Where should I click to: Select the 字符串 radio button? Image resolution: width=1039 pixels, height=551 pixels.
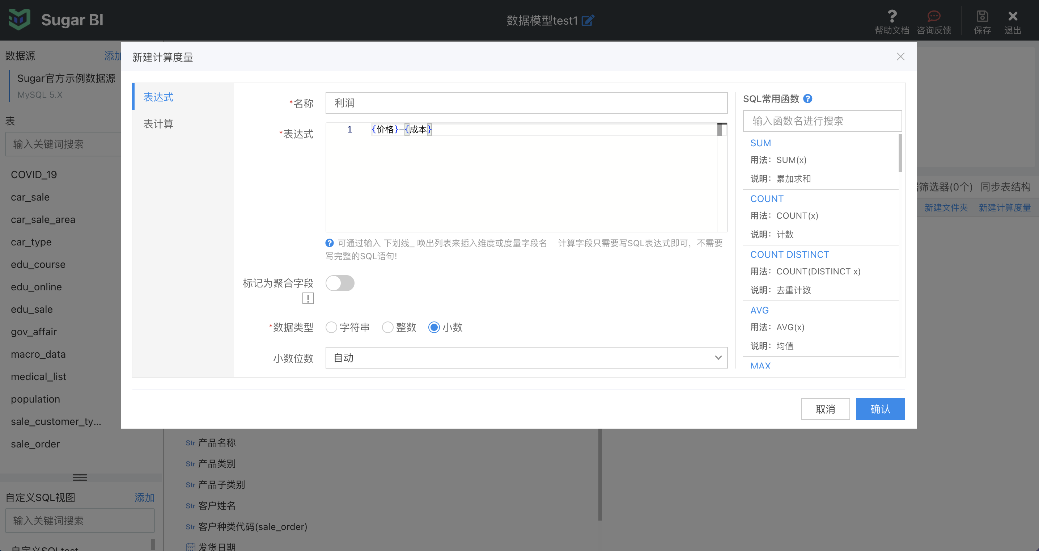(x=331, y=327)
